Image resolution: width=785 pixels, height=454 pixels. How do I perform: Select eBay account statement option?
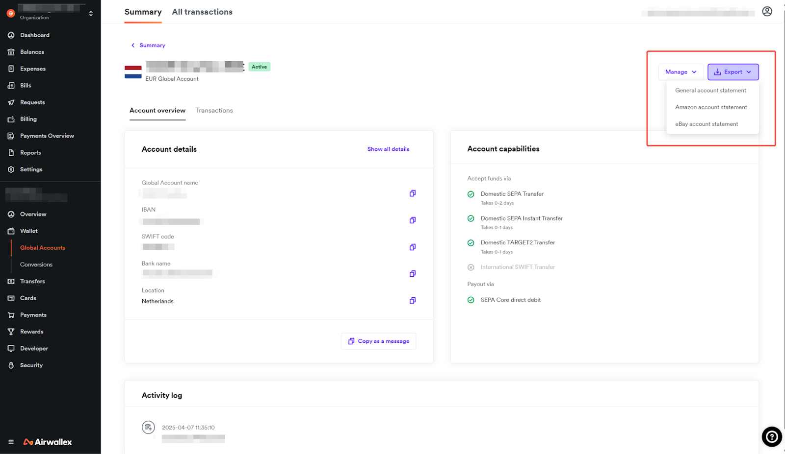click(706, 124)
